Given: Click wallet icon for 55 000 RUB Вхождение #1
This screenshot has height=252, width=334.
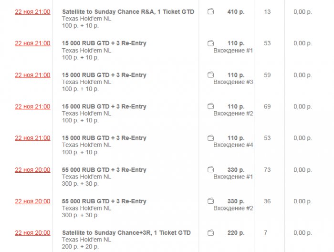Looking at the screenshot, I should coord(210,169).
